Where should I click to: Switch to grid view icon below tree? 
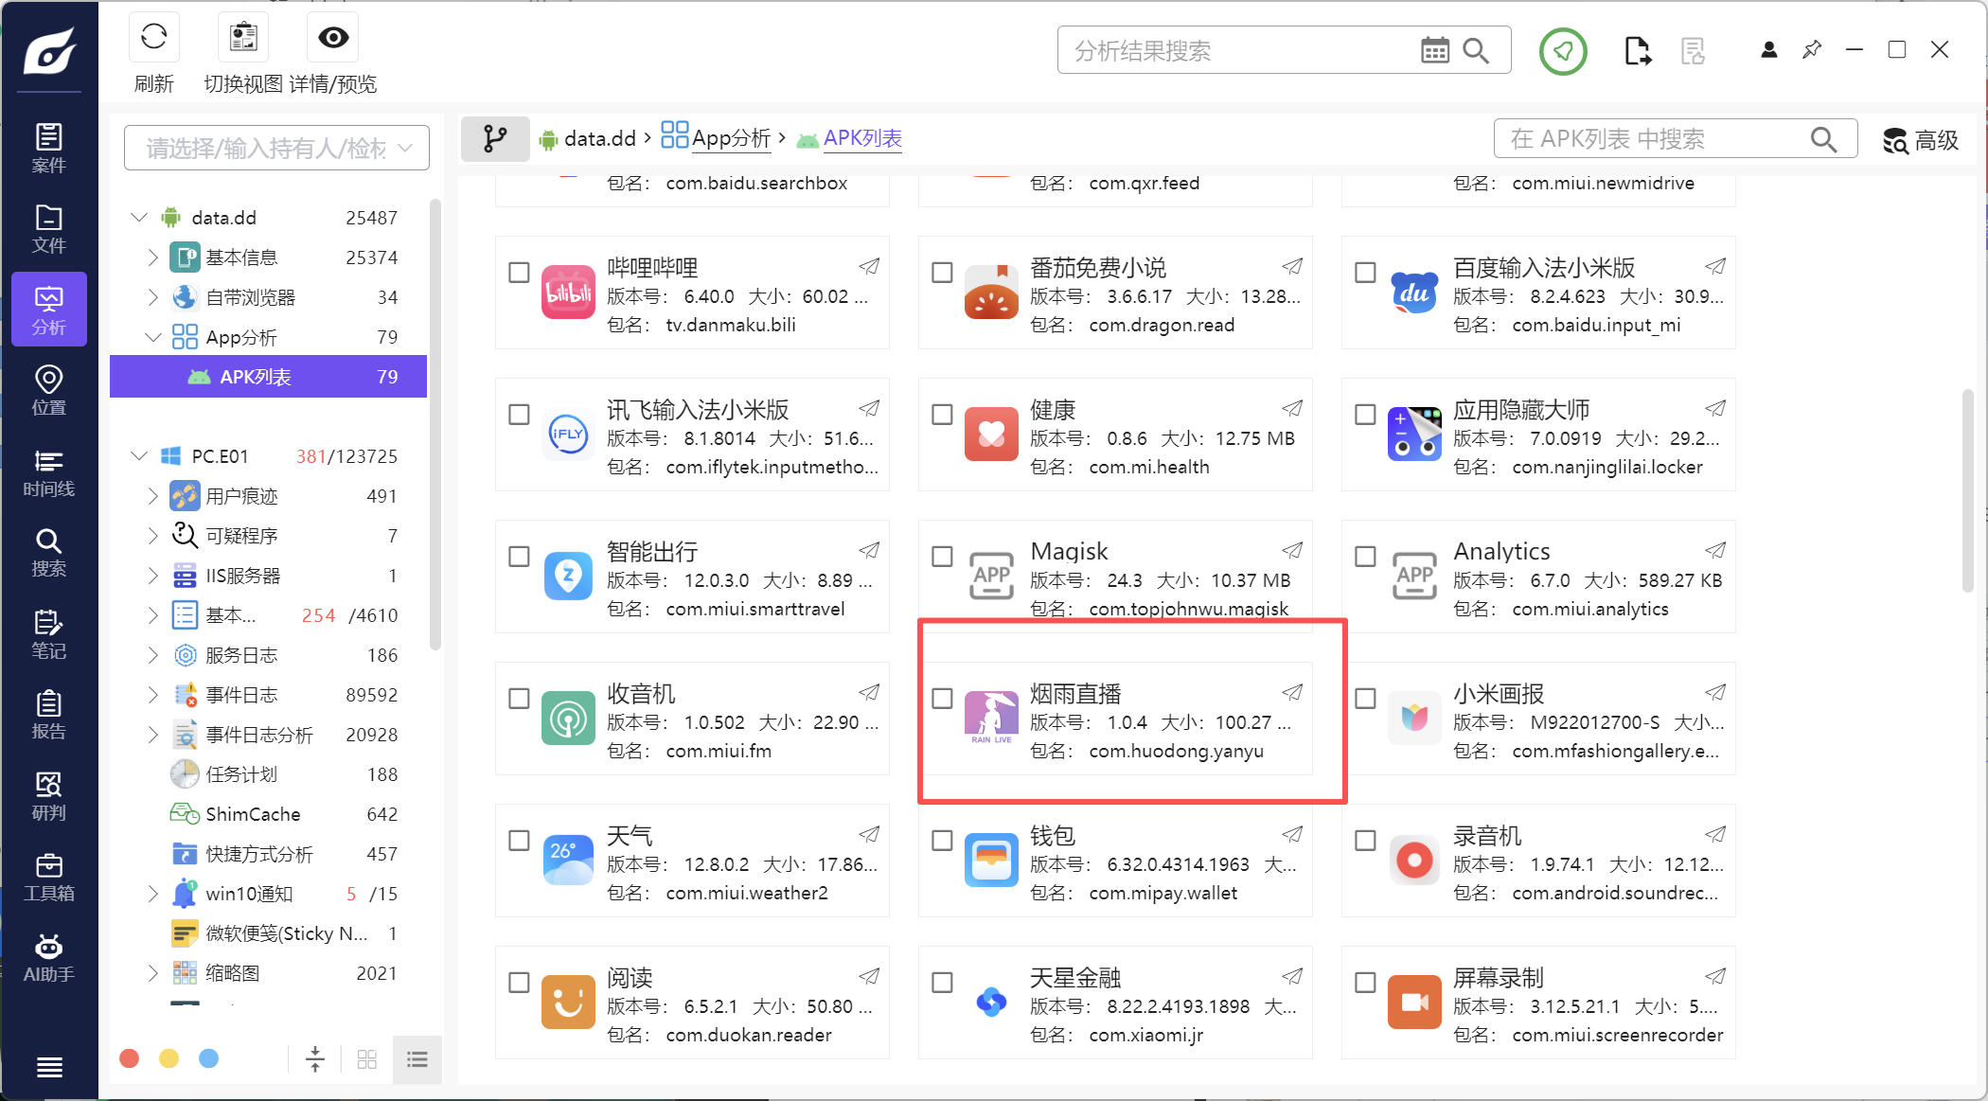pyautogui.click(x=367, y=1058)
